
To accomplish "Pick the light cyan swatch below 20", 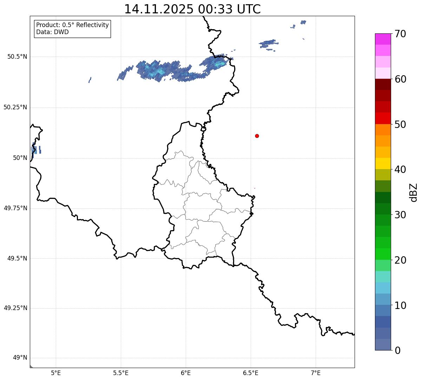I will (383, 276).
